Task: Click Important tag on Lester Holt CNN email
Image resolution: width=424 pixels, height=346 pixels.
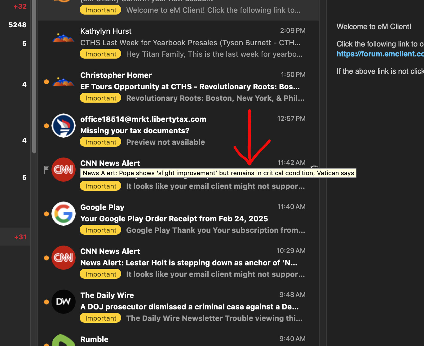Action: coord(100,274)
